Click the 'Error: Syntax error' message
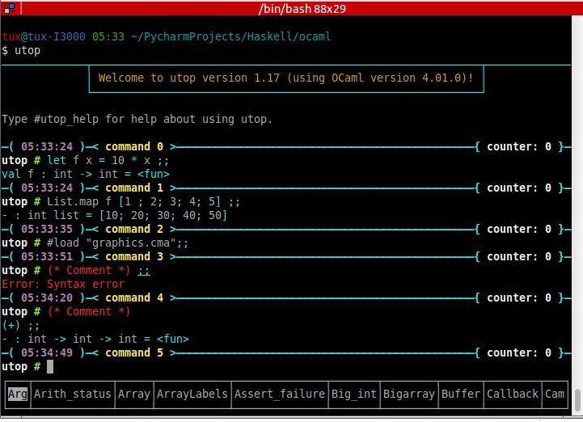 [x=63, y=285]
